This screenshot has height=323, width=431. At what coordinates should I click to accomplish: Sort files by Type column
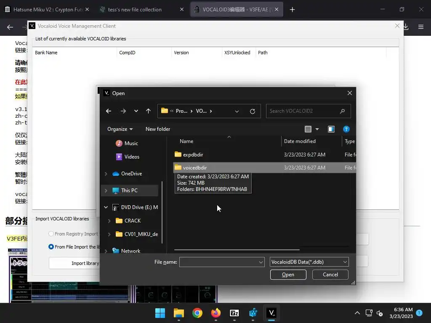tap(350, 141)
